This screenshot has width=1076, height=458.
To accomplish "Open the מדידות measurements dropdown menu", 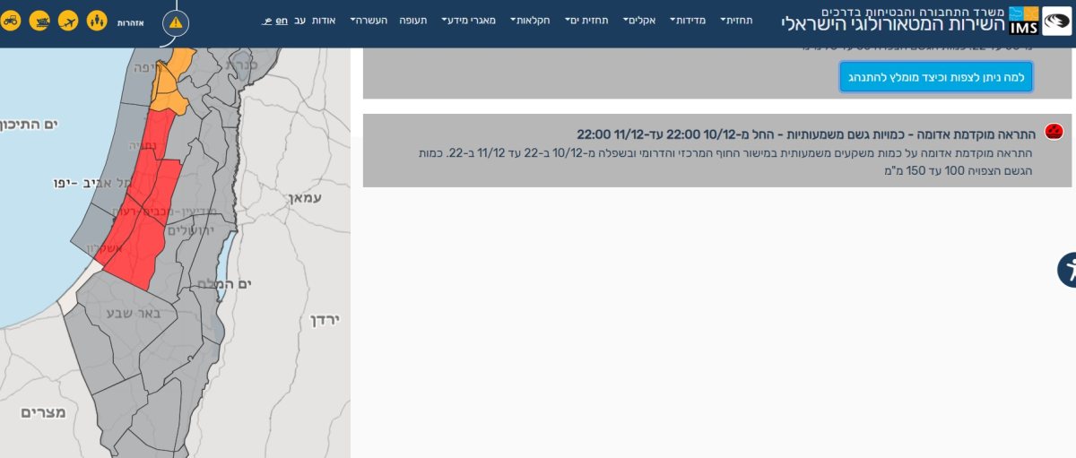I will (x=688, y=20).
